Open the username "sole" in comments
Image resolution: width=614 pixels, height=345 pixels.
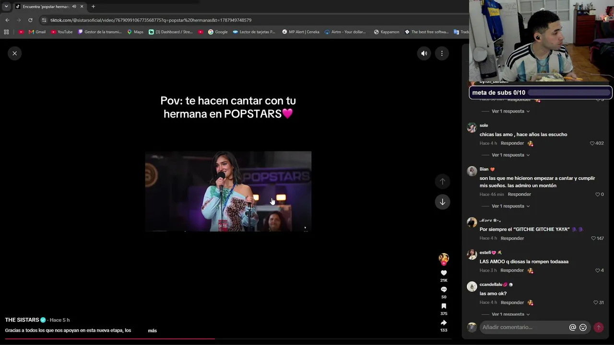point(484,126)
